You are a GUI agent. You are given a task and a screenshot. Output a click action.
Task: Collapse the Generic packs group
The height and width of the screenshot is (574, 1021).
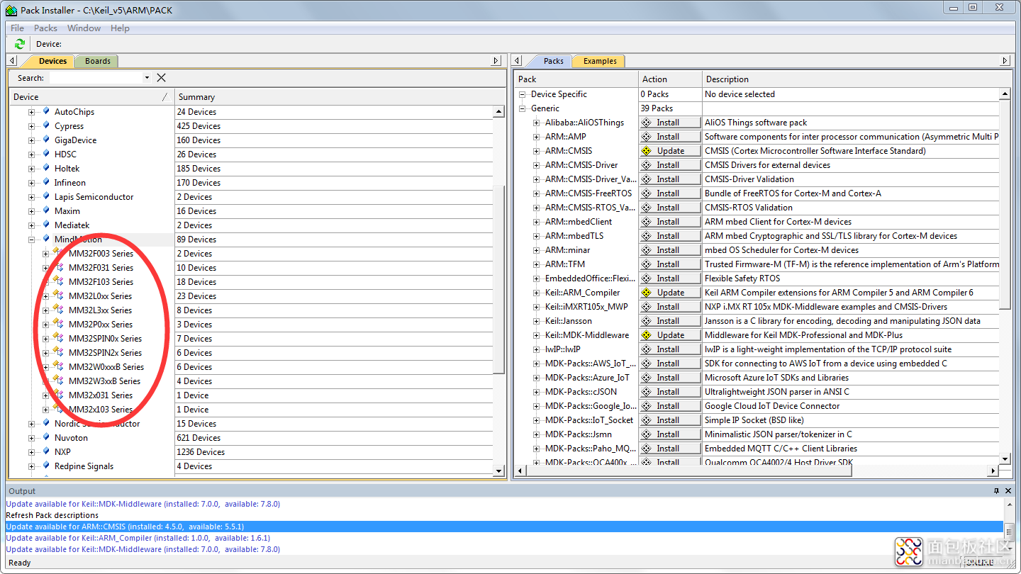[x=523, y=108]
